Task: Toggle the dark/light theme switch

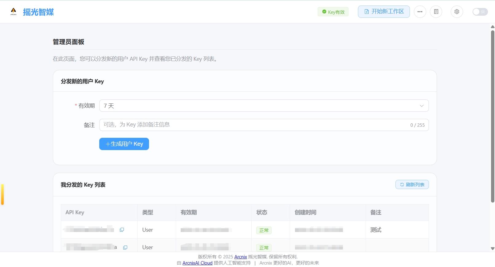Action: (480, 12)
